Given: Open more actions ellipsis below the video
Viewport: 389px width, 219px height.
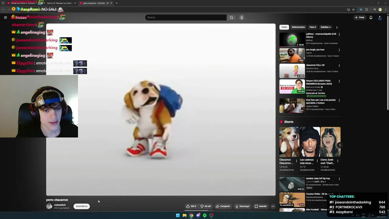Looking at the screenshot, I should [273, 206].
